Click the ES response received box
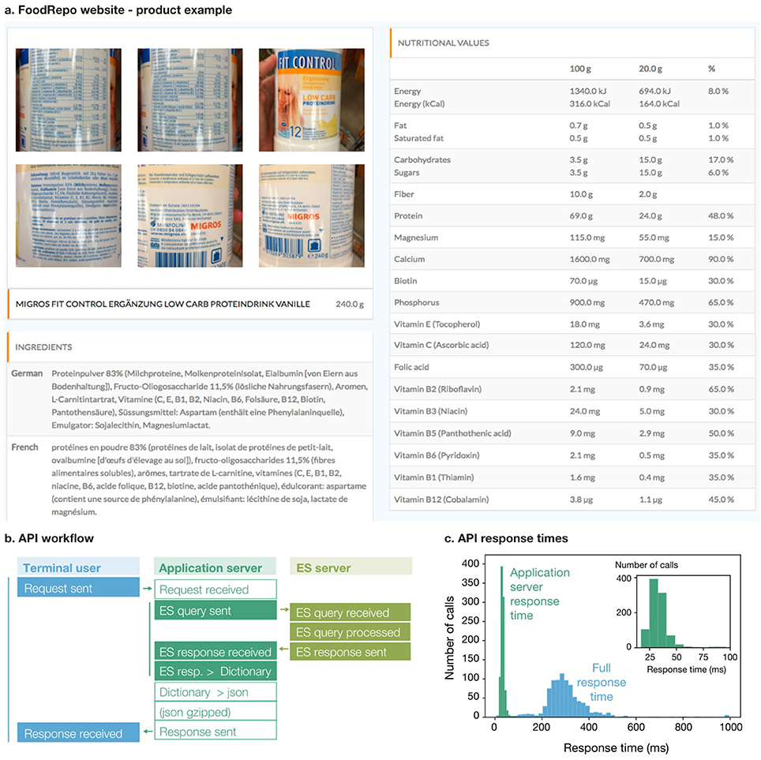Viewport: 761px width, 760px height. [x=216, y=651]
